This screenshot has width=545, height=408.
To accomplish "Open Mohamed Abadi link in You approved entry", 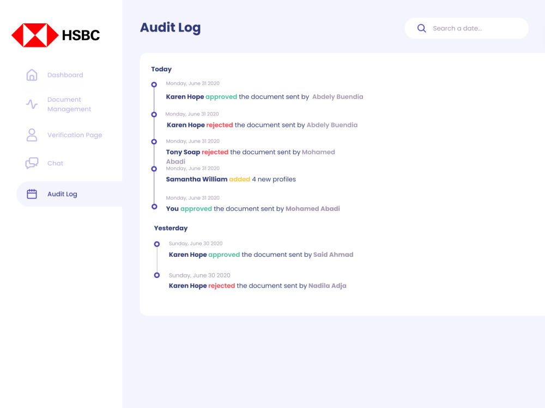I will pyautogui.click(x=313, y=208).
